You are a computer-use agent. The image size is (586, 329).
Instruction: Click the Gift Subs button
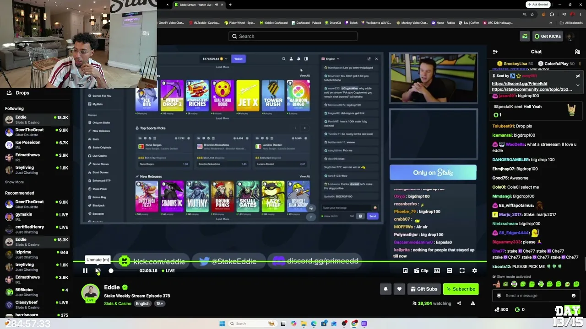pos(423,289)
